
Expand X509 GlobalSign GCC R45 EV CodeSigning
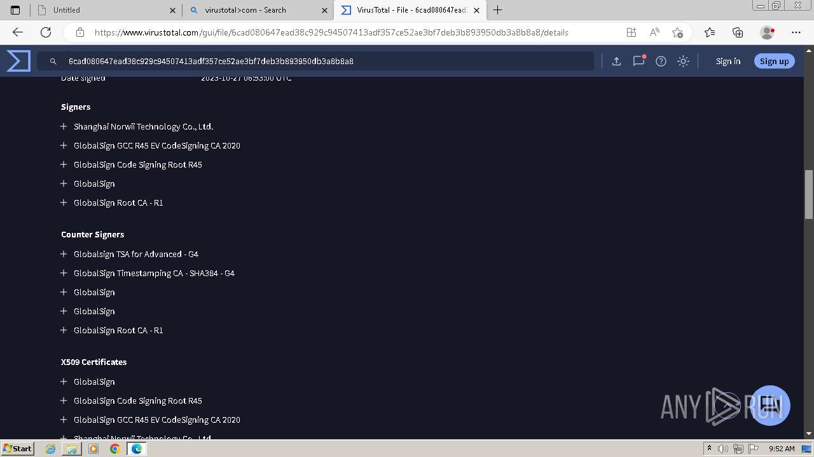(x=64, y=420)
